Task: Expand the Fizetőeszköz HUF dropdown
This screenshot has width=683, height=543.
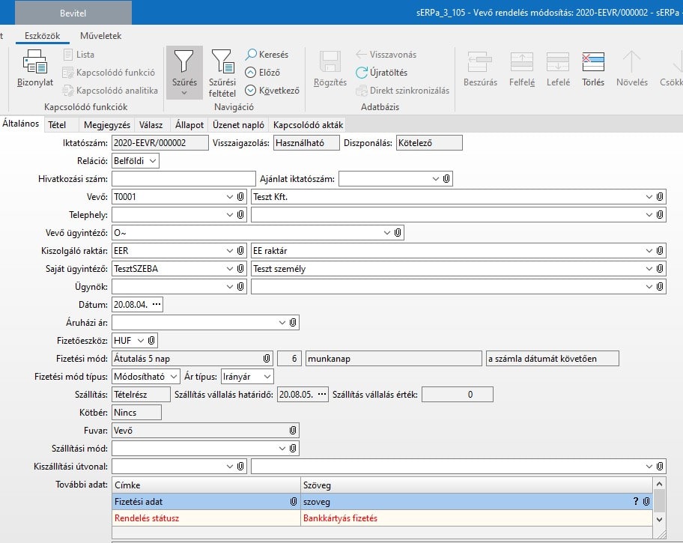Action: coord(140,340)
